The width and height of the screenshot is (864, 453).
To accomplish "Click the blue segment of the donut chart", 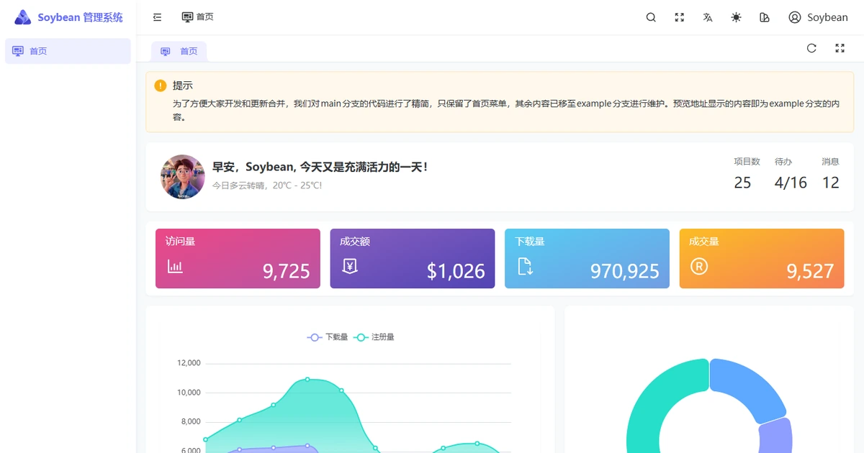I will point(749,387).
